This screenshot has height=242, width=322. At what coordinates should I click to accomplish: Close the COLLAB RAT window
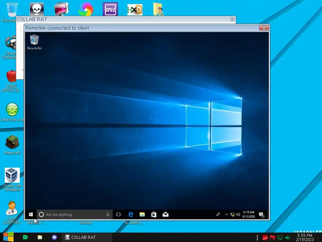click(232, 19)
